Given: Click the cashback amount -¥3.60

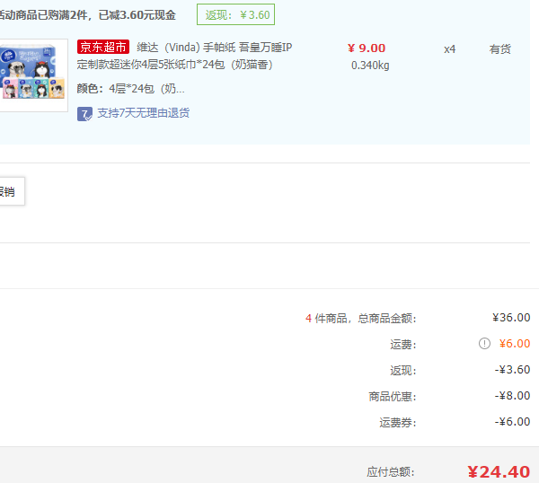Looking at the screenshot, I should 513,370.
